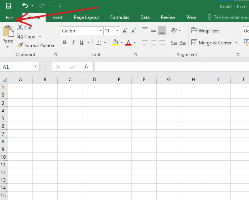Select row 12 header

point(3,173)
